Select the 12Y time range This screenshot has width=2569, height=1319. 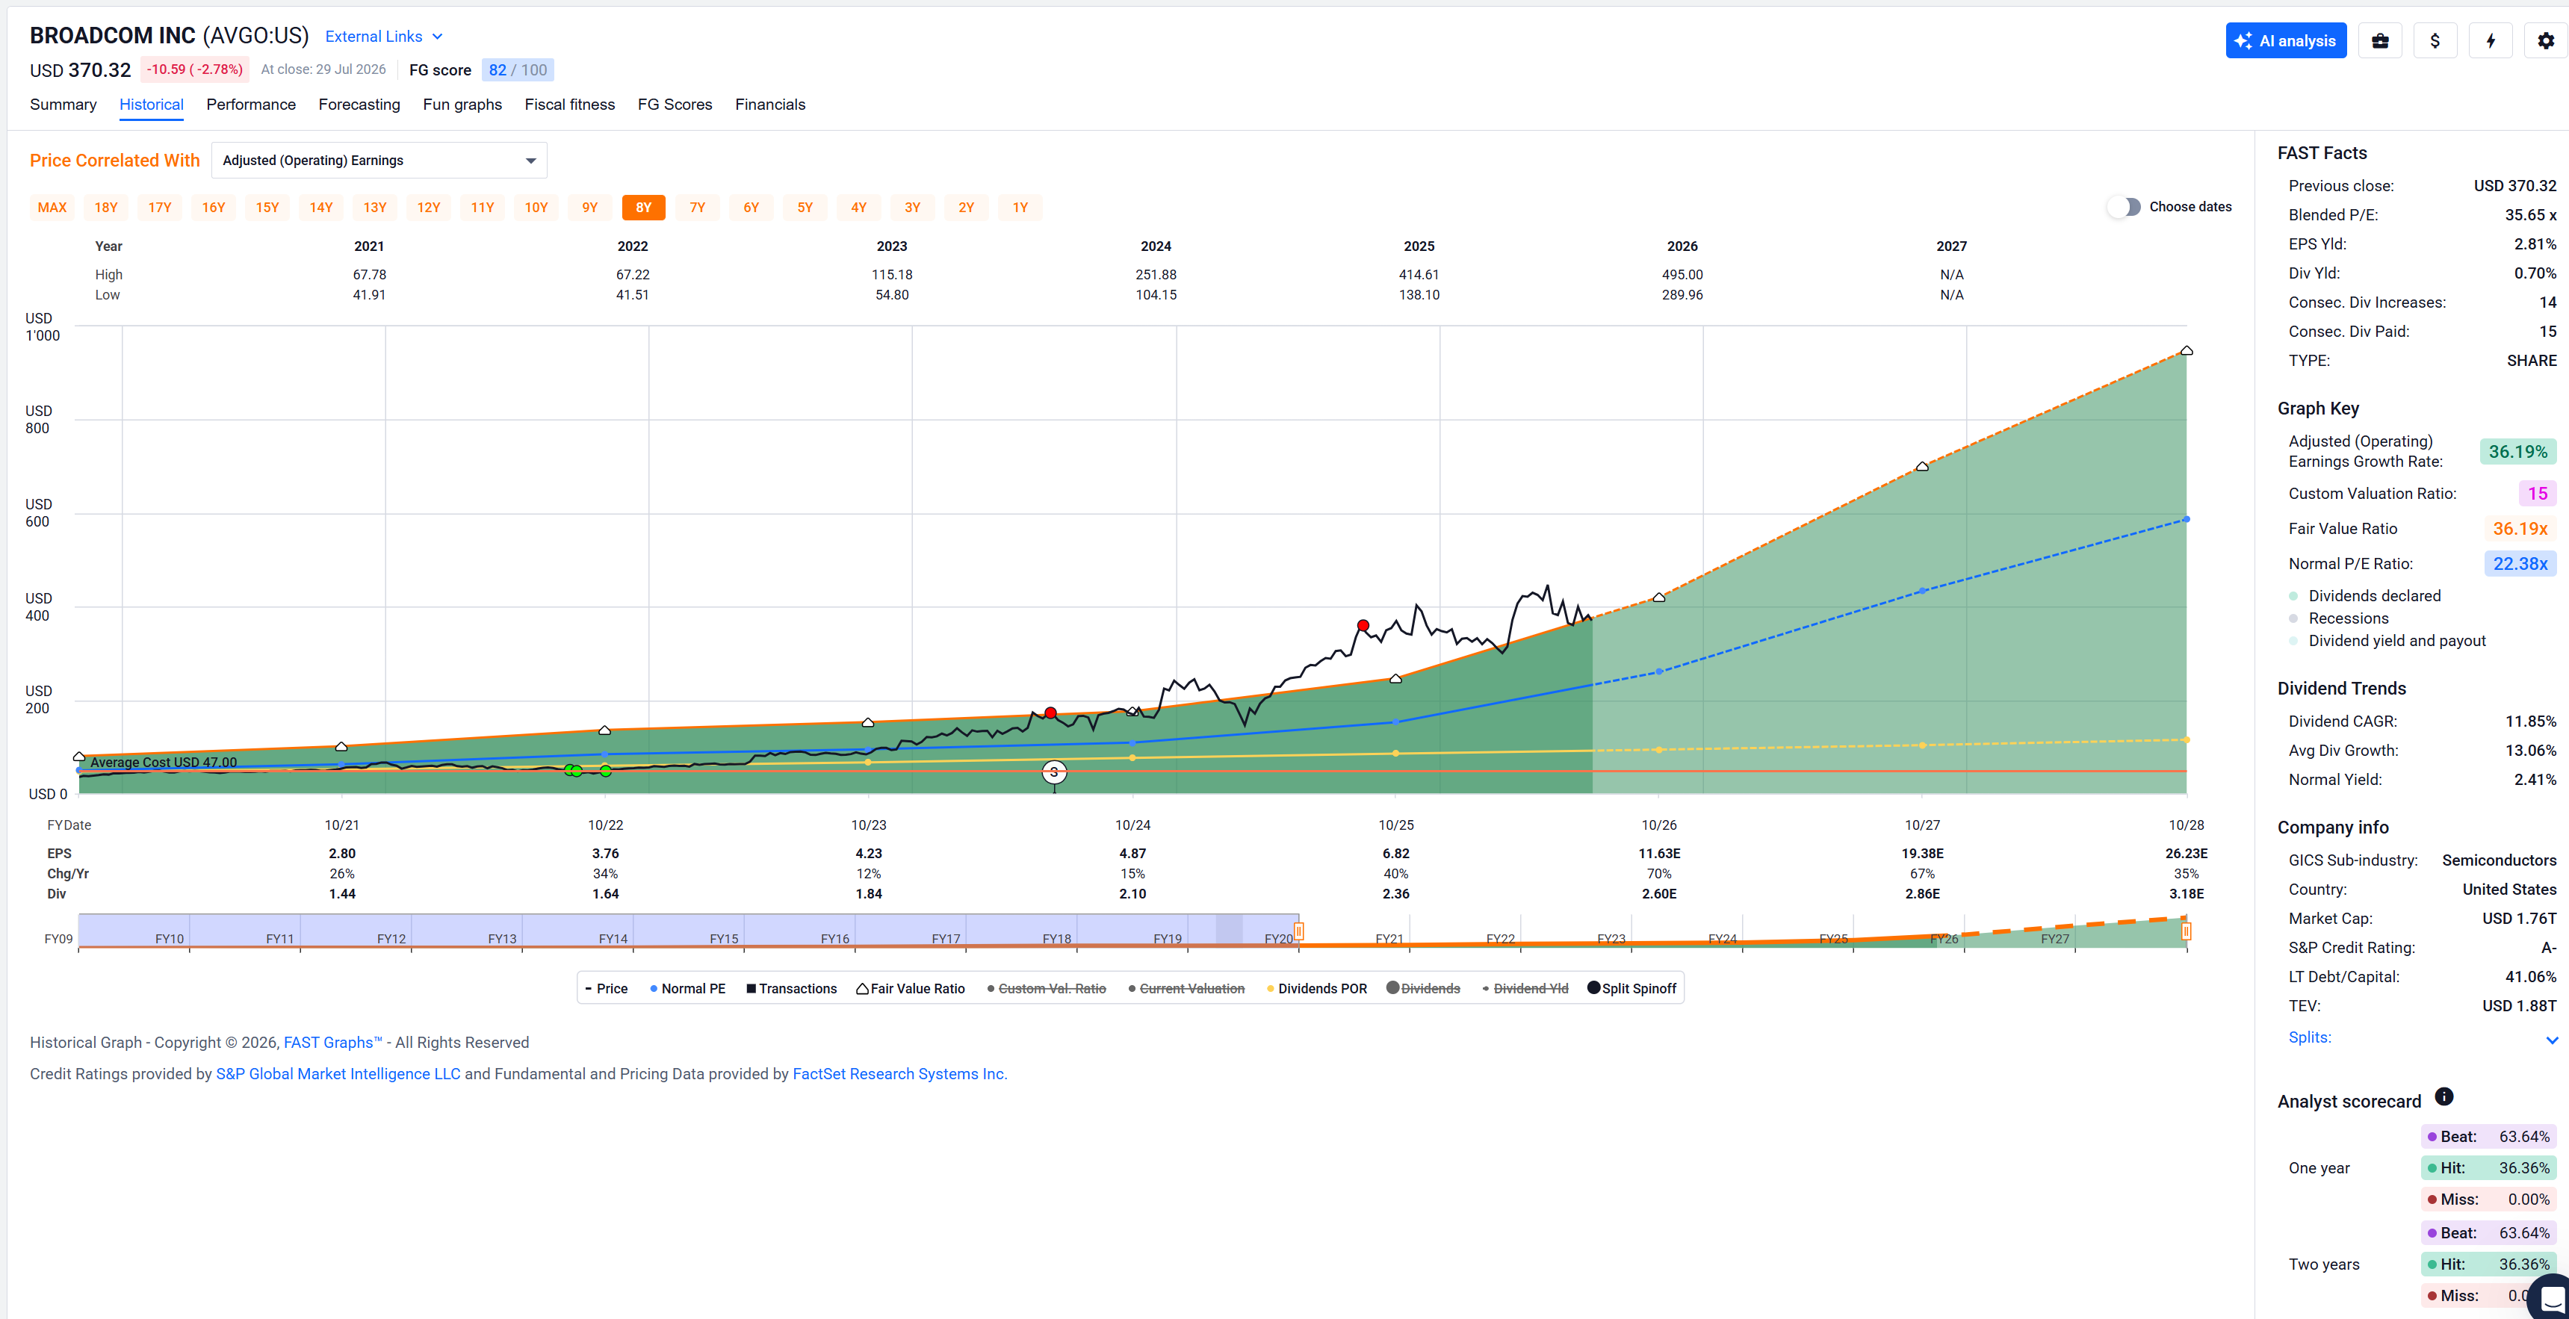pyautogui.click(x=429, y=208)
